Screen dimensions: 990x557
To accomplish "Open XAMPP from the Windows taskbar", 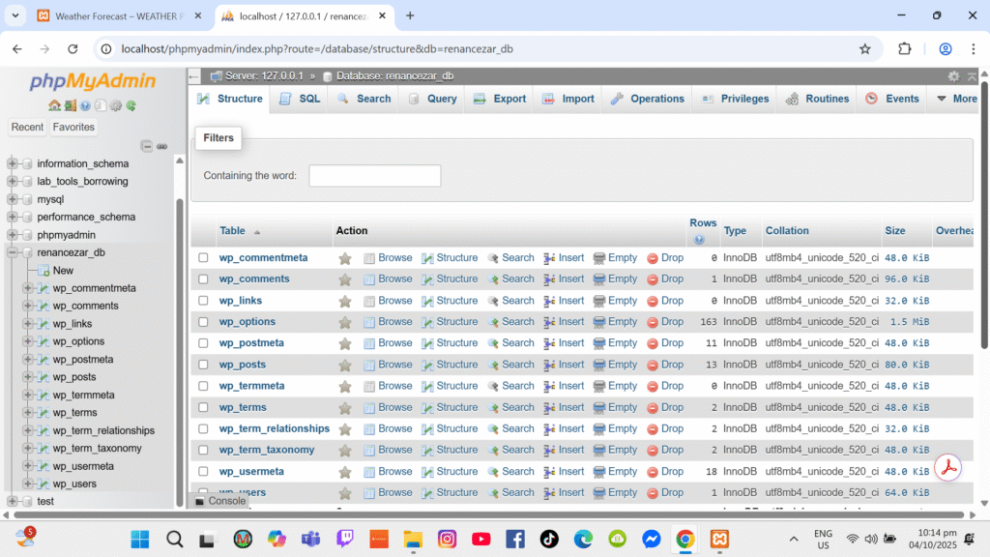I will point(719,539).
